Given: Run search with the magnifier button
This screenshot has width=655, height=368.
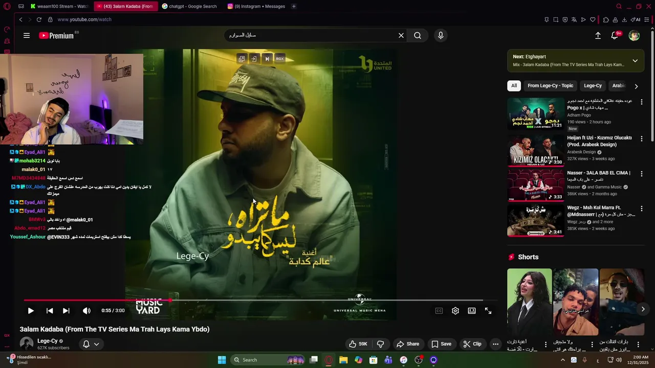Looking at the screenshot, I should pyautogui.click(x=418, y=35).
